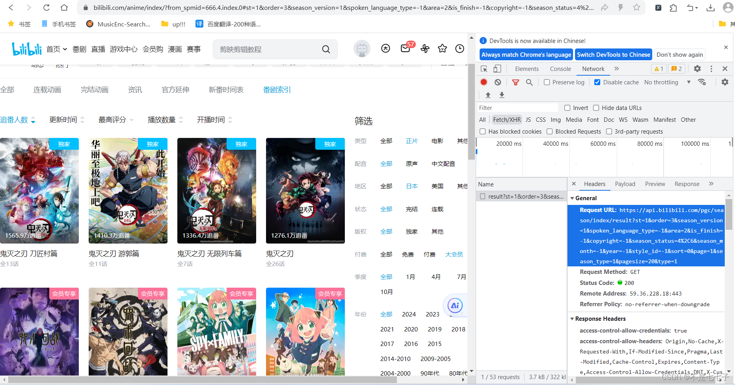The height and width of the screenshot is (385, 735).
Task: Select year 2023 filter
Action: (432, 314)
